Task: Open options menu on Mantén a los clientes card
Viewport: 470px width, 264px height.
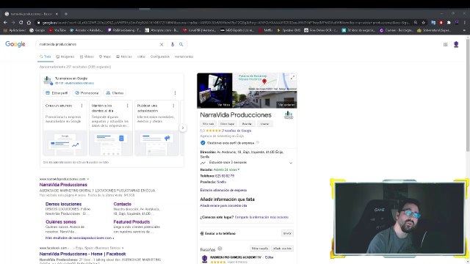Action: (127, 106)
